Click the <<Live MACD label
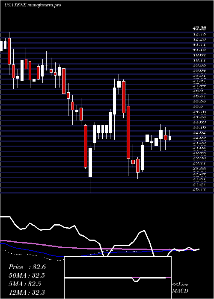The image size is (214, 299). pyautogui.click(x=180, y=288)
